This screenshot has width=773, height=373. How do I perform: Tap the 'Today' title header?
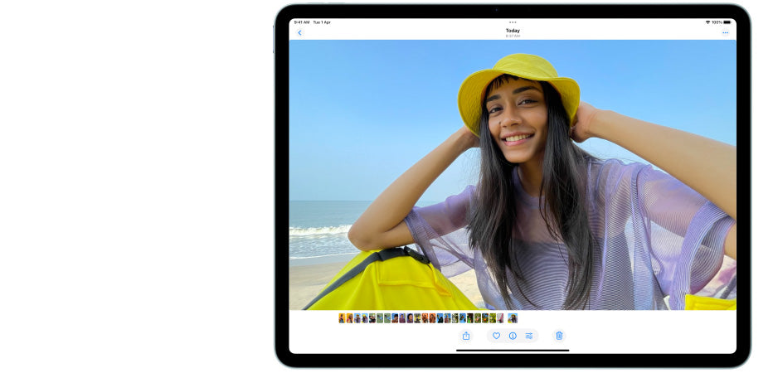513,31
